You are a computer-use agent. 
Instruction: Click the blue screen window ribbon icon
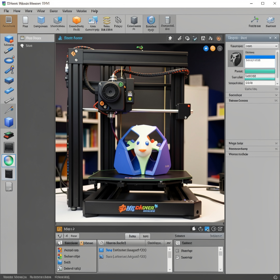93,20
